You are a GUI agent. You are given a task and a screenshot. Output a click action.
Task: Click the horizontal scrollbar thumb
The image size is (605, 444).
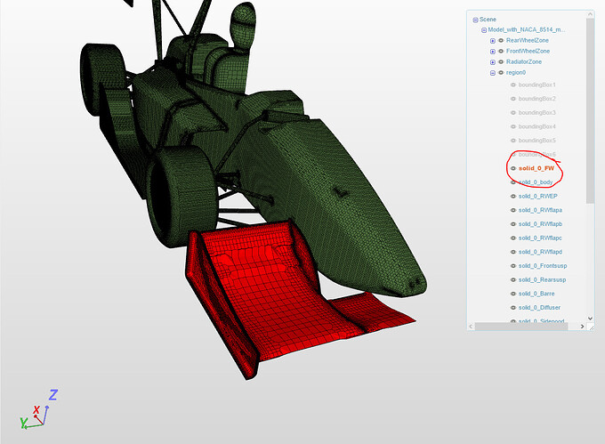click(x=521, y=327)
